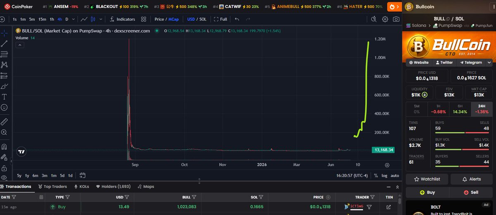Open the BullCoin Twitter link
Image resolution: width=496 pixels, height=215 pixels.
(x=444, y=62)
